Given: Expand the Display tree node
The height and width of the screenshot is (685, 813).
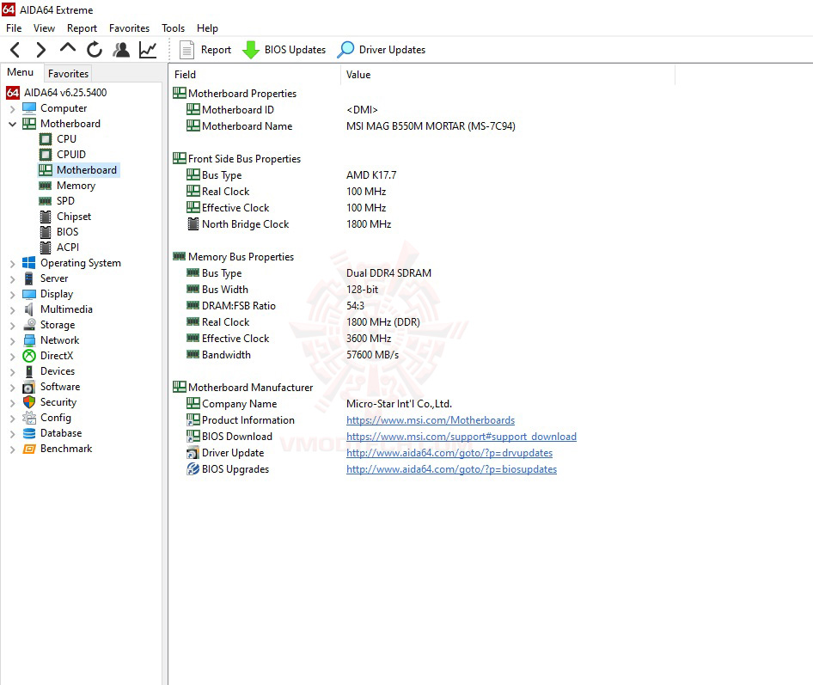Looking at the screenshot, I should point(12,295).
